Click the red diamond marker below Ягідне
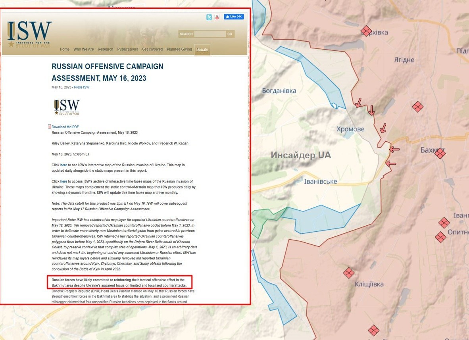Image resolution: width=469 pixels, height=340 pixels. [x=417, y=107]
